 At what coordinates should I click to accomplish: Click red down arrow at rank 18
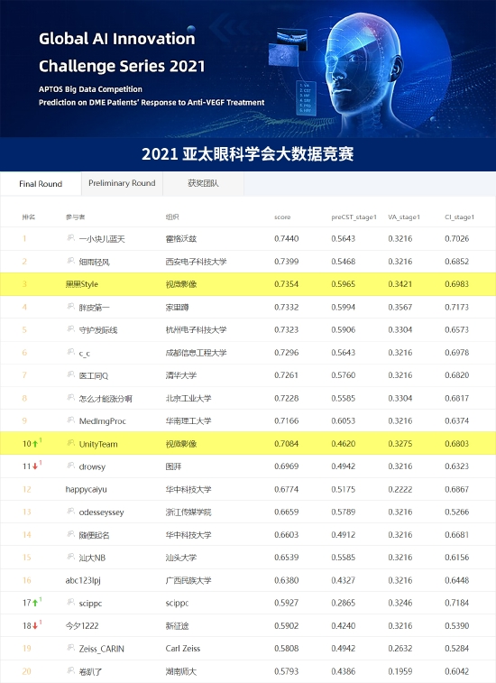click(35, 626)
